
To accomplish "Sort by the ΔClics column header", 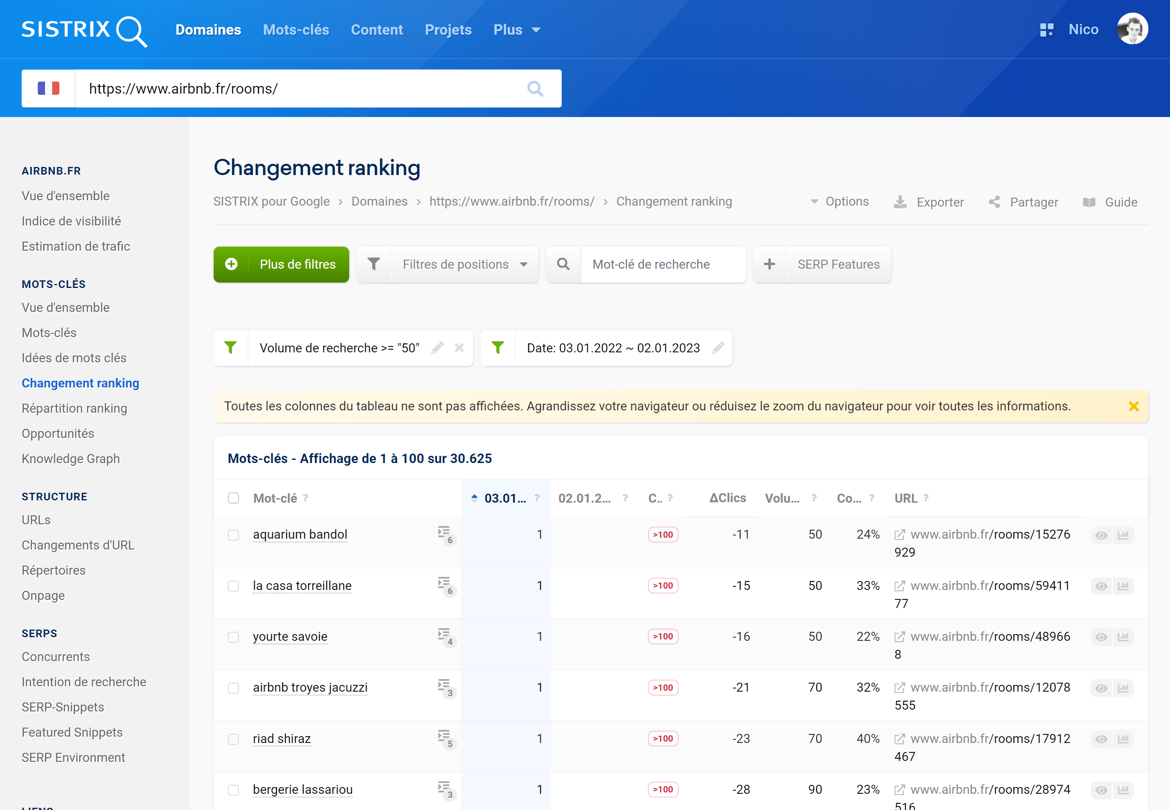I will coord(728,499).
